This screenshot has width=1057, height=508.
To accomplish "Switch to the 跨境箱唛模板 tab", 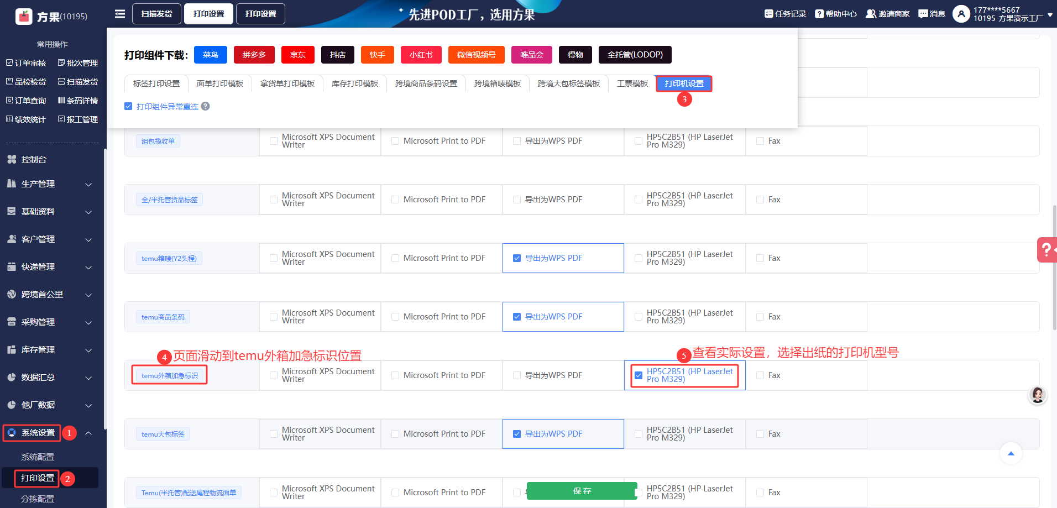I will coord(498,83).
